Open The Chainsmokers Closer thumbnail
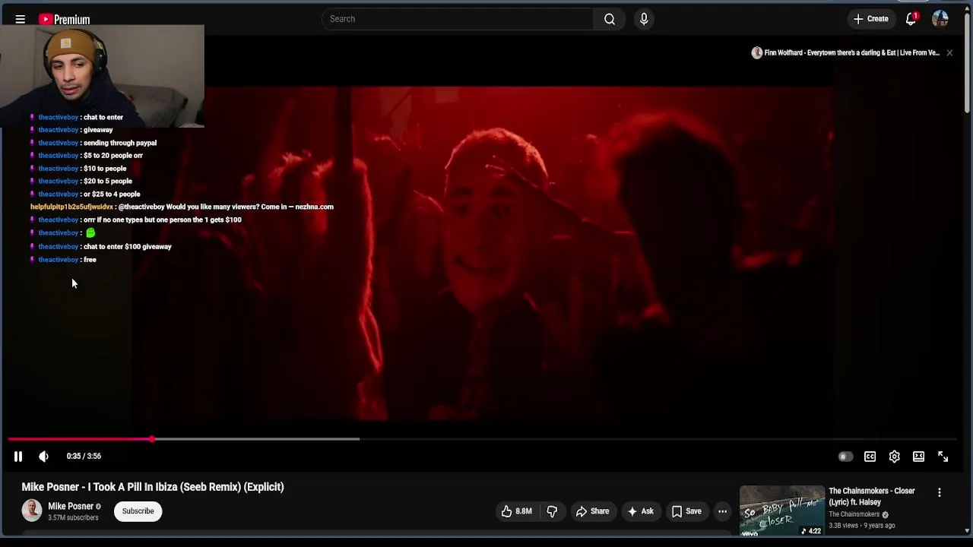 pyautogui.click(x=781, y=511)
